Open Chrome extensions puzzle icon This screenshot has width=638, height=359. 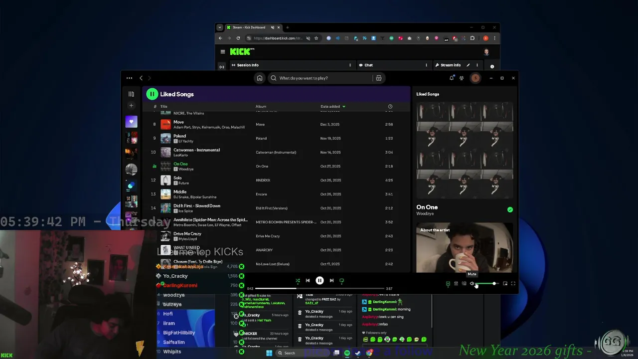[x=473, y=38]
